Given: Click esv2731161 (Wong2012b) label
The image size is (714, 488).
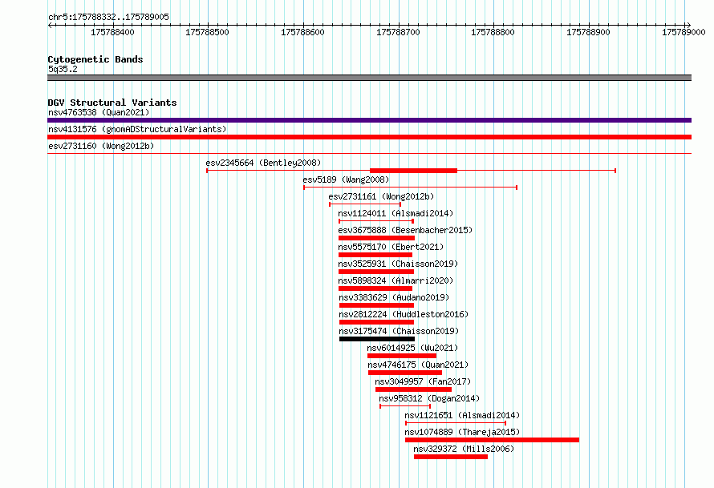Looking at the screenshot, I should pyautogui.click(x=381, y=196).
